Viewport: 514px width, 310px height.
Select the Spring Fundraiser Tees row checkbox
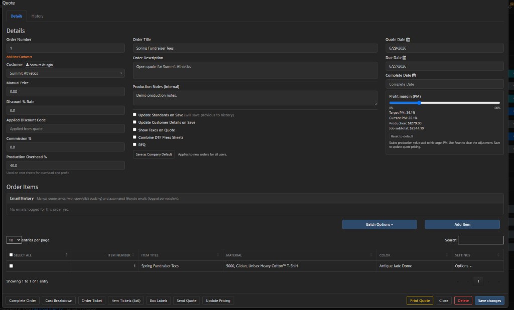tap(11, 266)
